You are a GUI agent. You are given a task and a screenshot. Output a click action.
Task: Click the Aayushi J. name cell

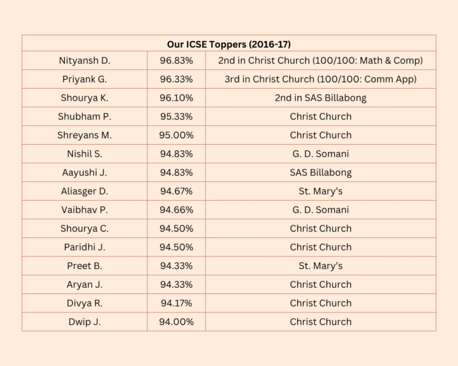click(85, 172)
